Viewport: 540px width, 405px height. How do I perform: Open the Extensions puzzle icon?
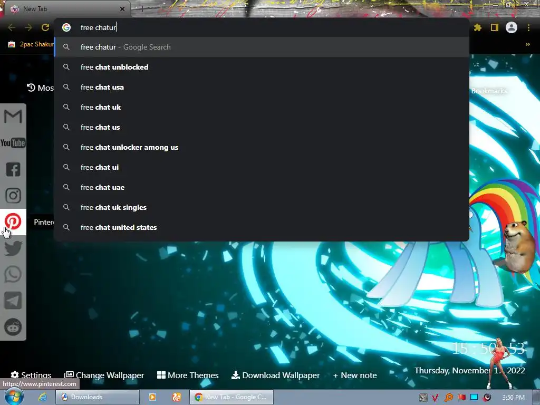[x=478, y=27]
